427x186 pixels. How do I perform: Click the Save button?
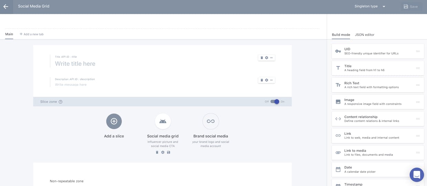(x=411, y=7)
